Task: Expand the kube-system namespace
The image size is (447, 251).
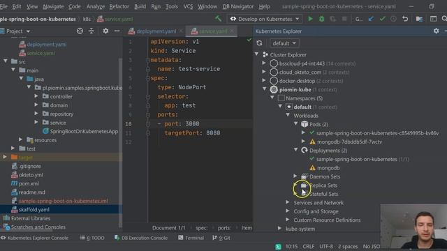Action: 279,229
